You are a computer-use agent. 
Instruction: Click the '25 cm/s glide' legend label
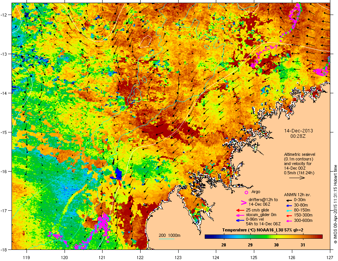[257, 210]
